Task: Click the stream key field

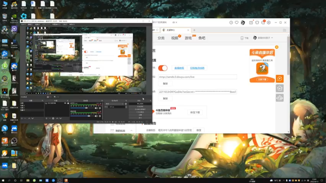Action: [x=198, y=92]
